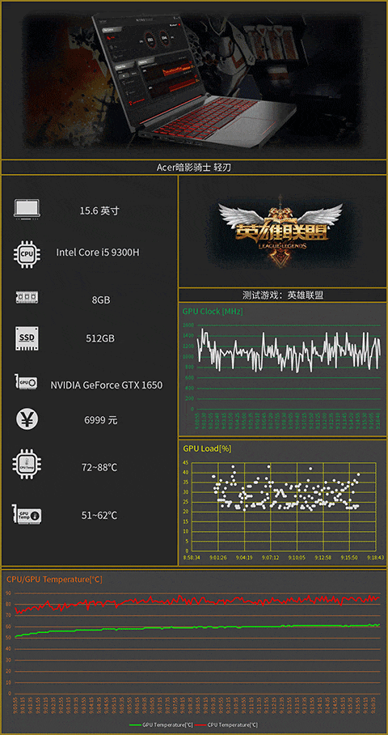Select the Acer暗影骑士 轻刃 title bar
This screenshot has width=388, height=735.
(194, 168)
